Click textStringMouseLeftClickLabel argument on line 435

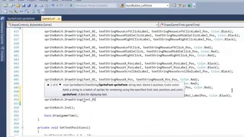(x=124, y=31)
